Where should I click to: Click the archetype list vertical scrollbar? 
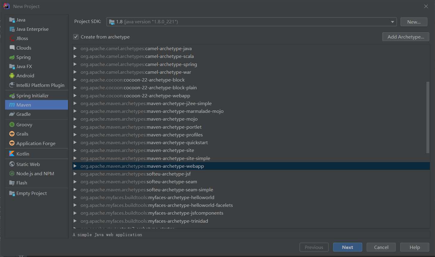click(428, 117)
